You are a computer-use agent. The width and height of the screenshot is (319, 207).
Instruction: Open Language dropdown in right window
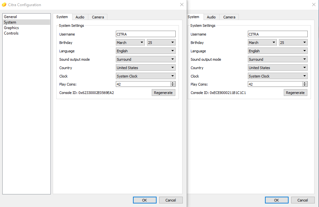tap(278, 51)
